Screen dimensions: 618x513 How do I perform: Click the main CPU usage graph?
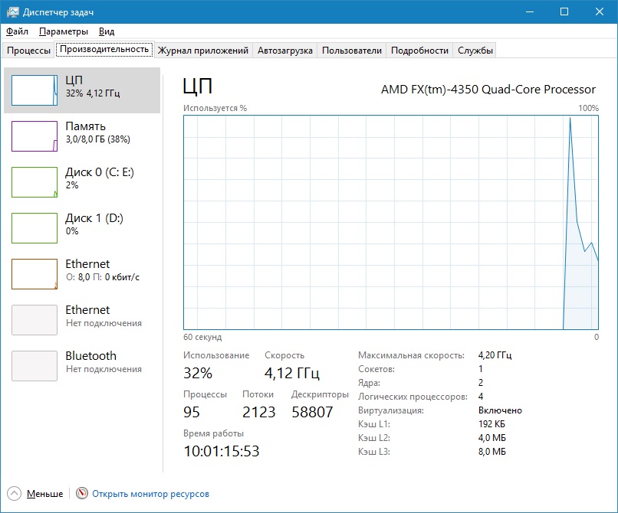point(391,222)
